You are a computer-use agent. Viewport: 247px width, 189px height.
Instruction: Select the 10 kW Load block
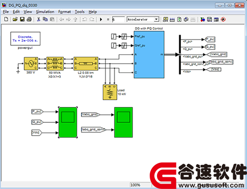(110, 92)
